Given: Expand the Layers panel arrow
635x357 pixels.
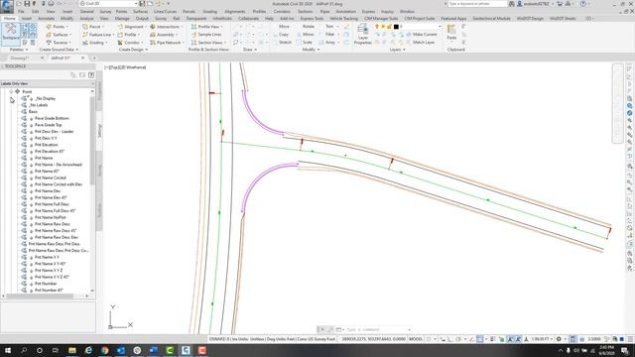Looking at the screenshot, I should pyautogui.click(x=404, y=50).
